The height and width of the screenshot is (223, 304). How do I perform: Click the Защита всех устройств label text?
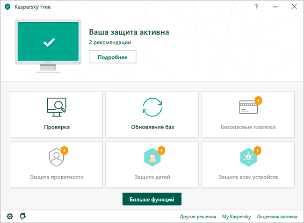(248, 177)
